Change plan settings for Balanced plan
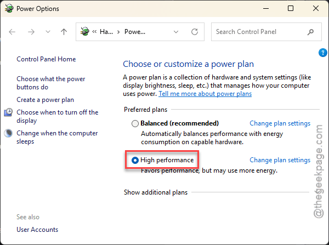 click(x=280, y=123)
